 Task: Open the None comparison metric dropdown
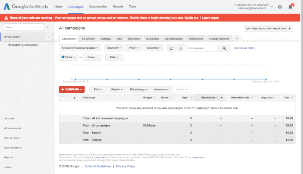92,57
